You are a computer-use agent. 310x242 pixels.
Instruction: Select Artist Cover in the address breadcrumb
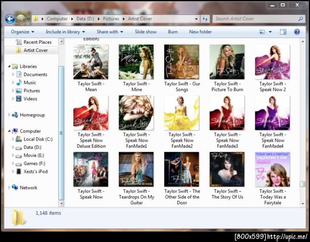(140, 19)
